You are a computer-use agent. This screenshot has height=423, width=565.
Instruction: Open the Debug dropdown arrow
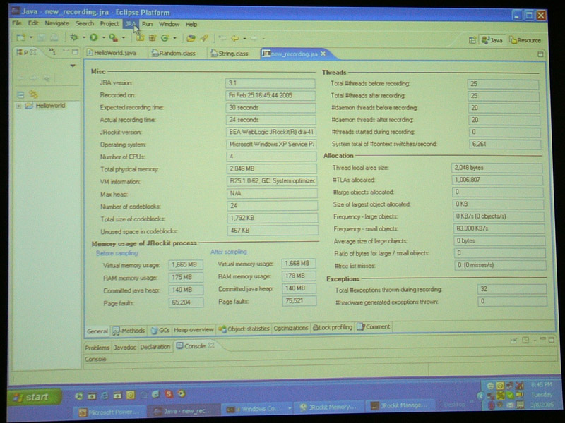point(83,37)
